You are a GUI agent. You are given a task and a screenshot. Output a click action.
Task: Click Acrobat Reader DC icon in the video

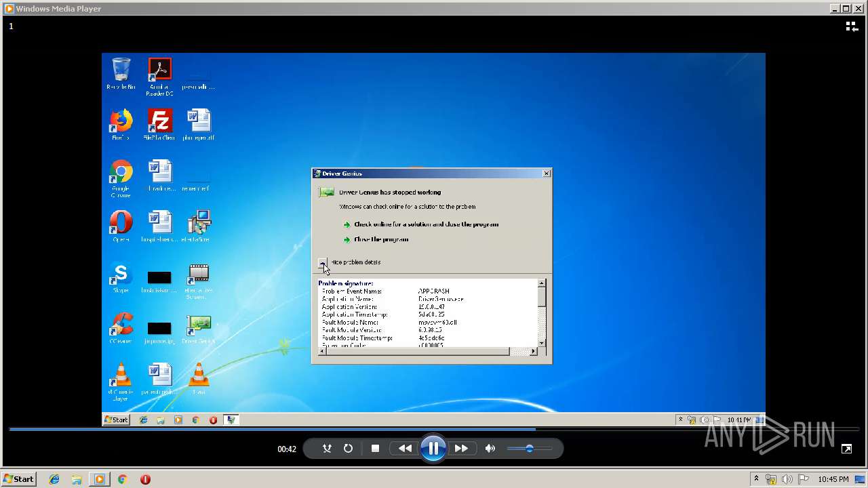click(x=159, y=77)
